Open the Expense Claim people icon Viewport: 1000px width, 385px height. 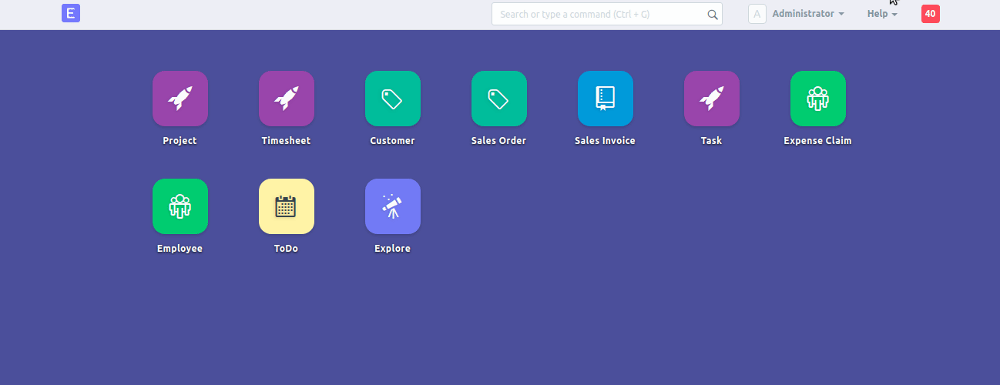818,99
